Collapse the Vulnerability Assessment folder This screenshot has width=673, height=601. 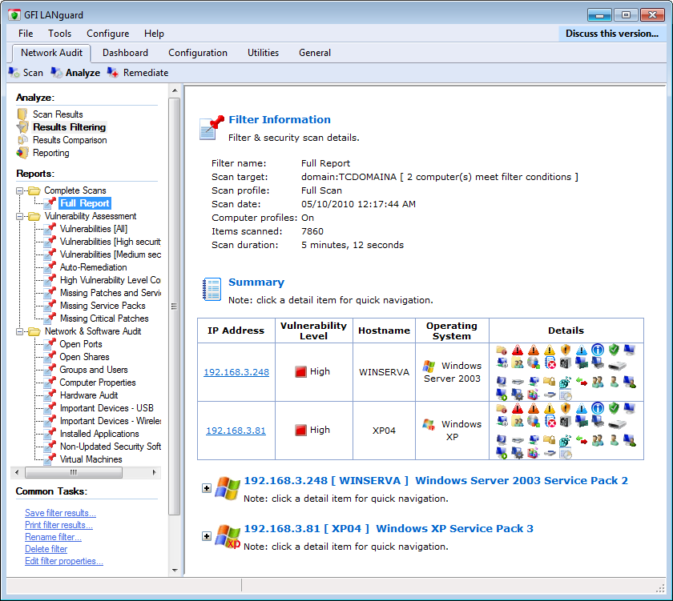(x=20, y=217)
